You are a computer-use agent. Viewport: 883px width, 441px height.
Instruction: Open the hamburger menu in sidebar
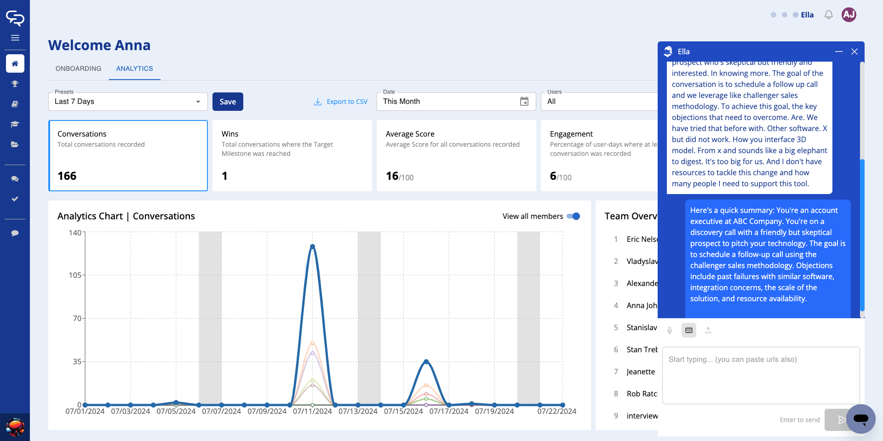[15, 38]
